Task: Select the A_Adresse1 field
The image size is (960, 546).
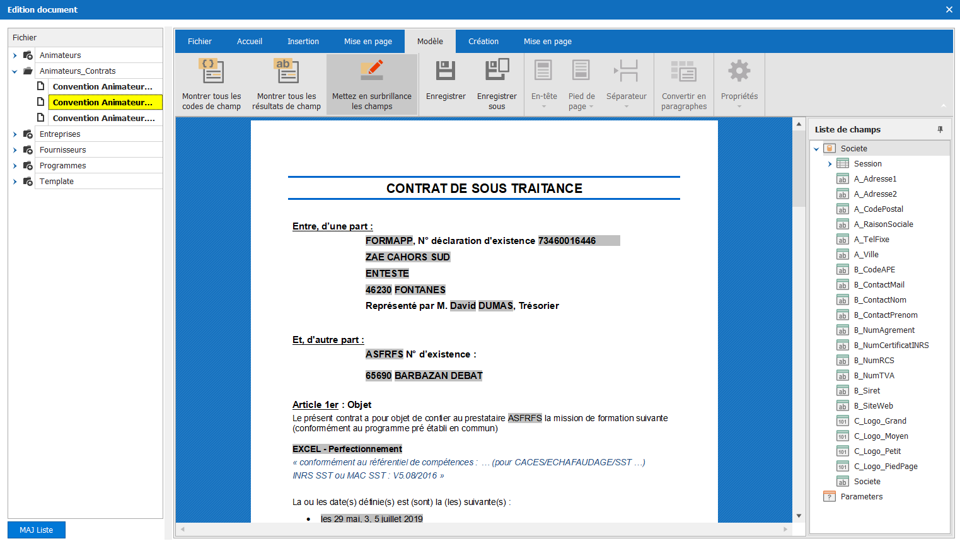Action: point(875,179)
